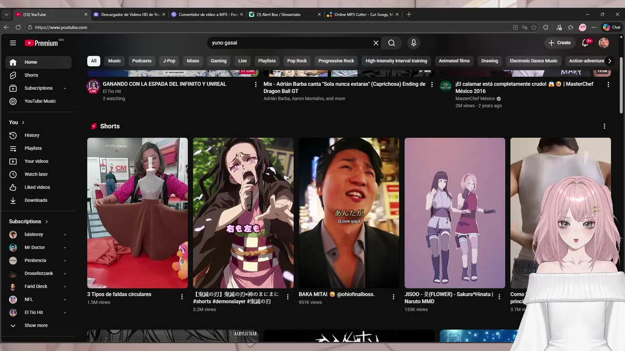Open the browser tab list dropdown
625x351 pixels.
(x=6, y=15)
